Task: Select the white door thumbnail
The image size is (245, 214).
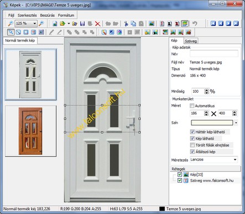Action: pos(30,74)
